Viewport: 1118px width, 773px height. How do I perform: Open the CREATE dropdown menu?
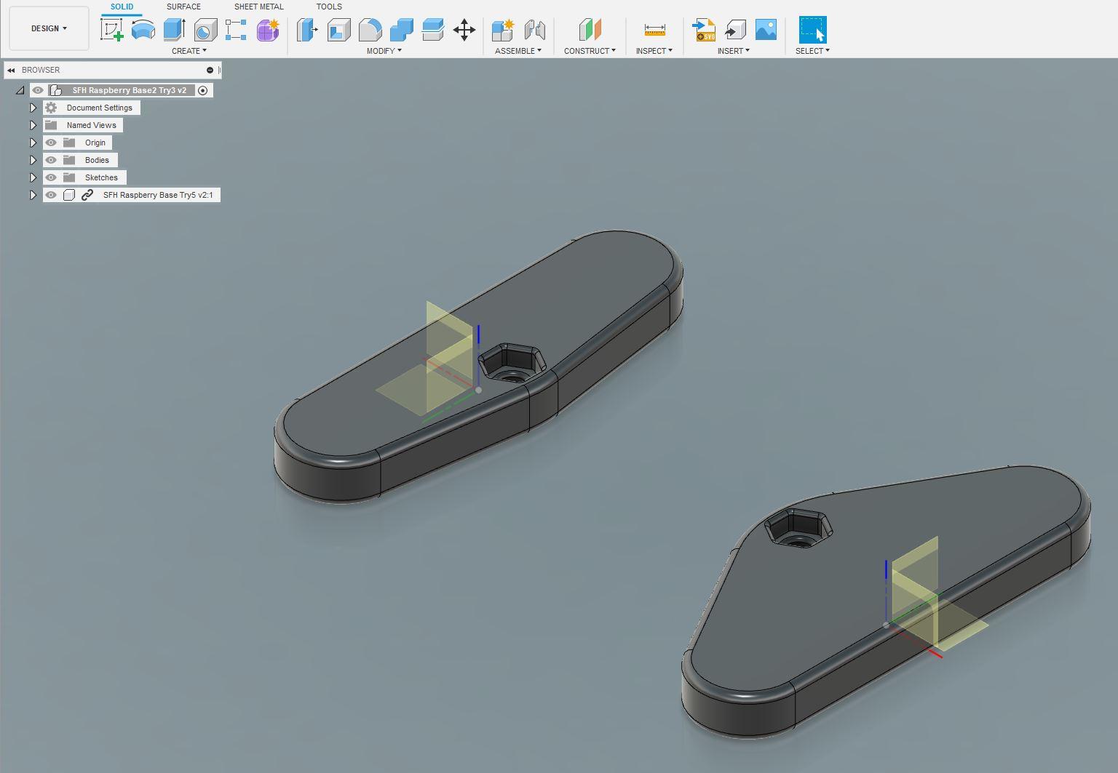tap(189, 51)
